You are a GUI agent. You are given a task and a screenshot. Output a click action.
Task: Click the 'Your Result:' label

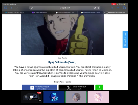[x=62, y=58]
